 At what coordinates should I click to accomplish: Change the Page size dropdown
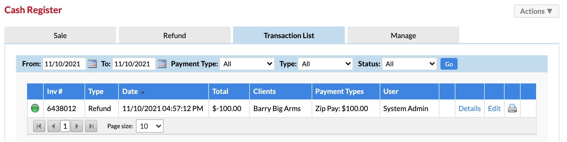pos(150,126)
